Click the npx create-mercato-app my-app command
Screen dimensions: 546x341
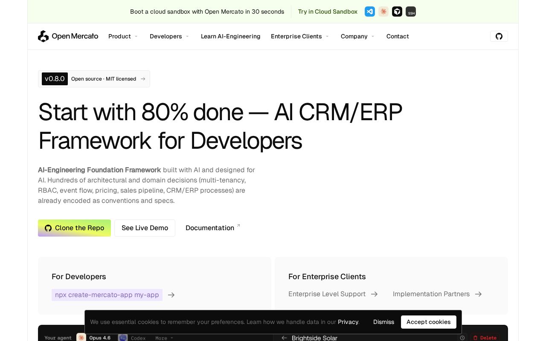pos(107,295)
